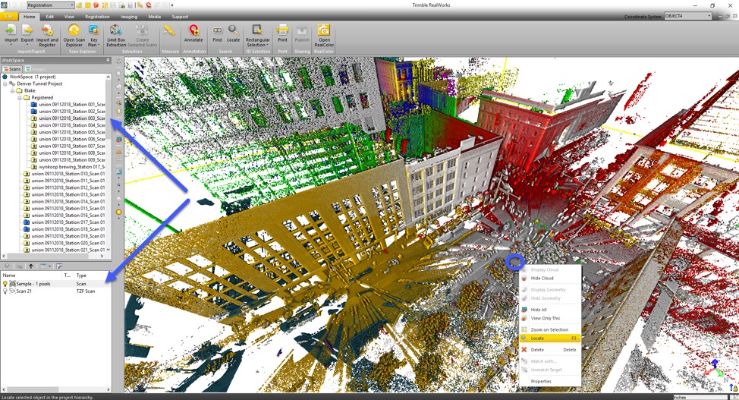The width and height of the screenshot is (739, 400).
Task: Switch to the Edit ribbon tab
Action: tap(49, 17)
